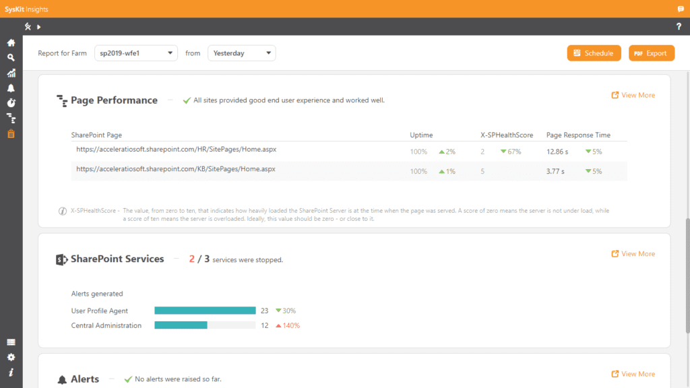
Task: Click the SharePoint Page column header
Action: (96, 135)
